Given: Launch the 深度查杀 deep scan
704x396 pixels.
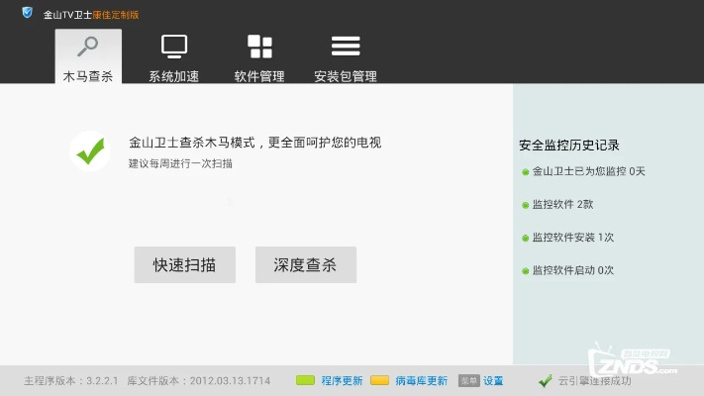Looking at the screenshot, I should [305, 264].
